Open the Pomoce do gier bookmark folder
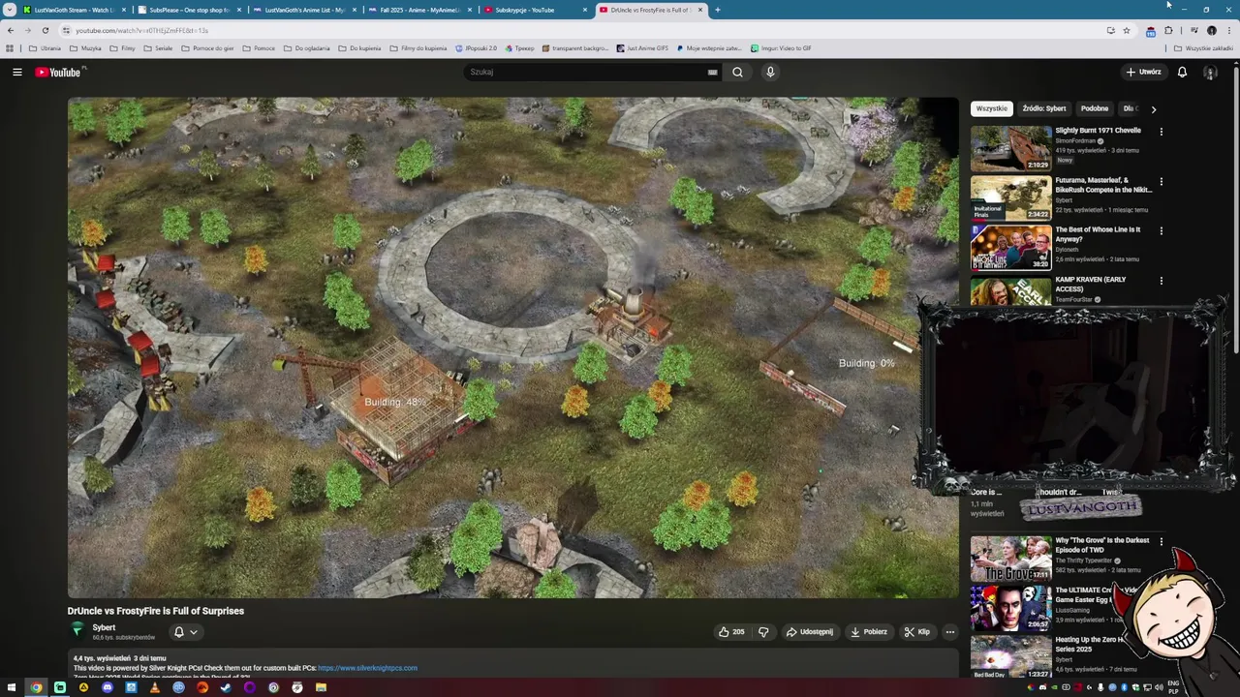This screenshot has width=1240, height=697. click(207, 48)
